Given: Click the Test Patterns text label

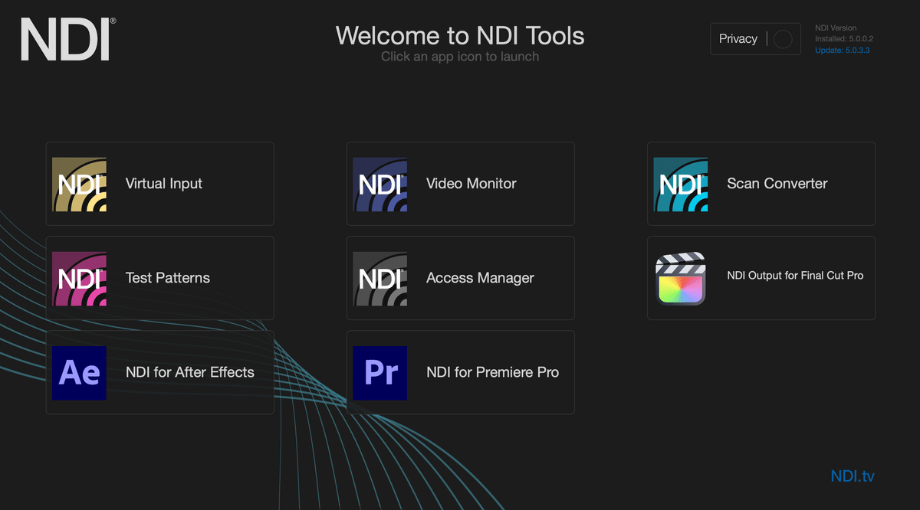Looking at the screenshot, I should coord(167,278).
